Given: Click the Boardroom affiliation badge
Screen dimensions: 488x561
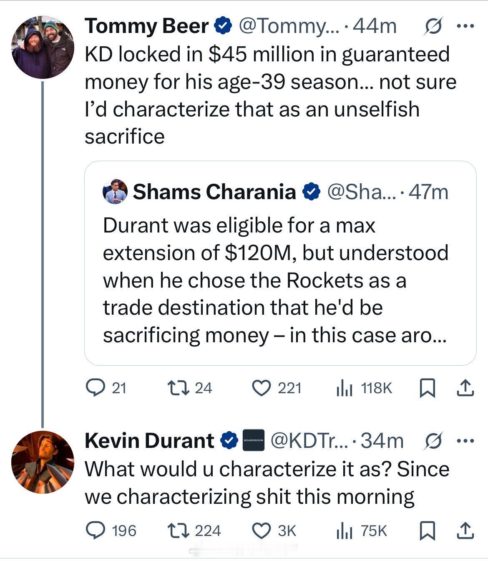Looking at the screenshot, I should [x=254, y=441].
